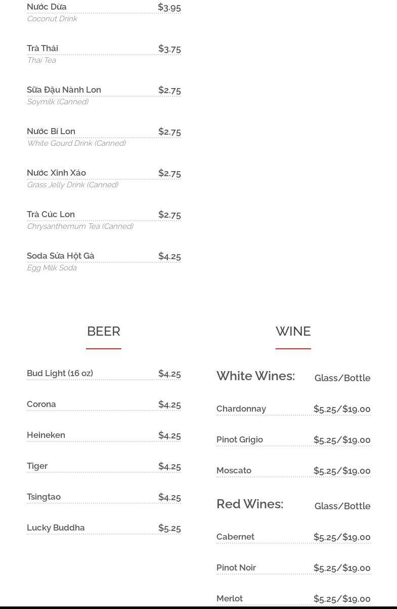Click the Pinot Grigio wine entry
397x609 pixels.
pyautogui.click(x=240, y=440)
